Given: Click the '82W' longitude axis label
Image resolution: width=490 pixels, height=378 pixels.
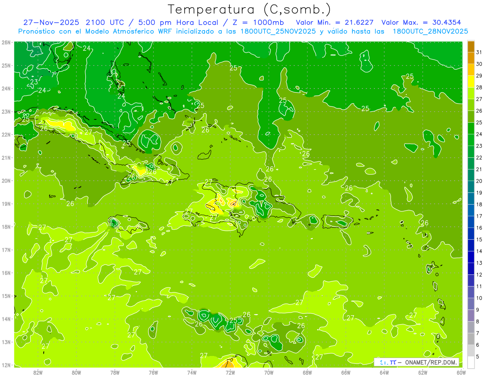Looking at the screenshot, I should (x=38, y=372).
